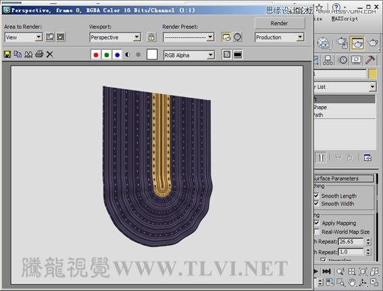The width and height of the screenshot is (383, 291).
Task: Open the Area to Render dropdown
Action: (x=24, y=37)
